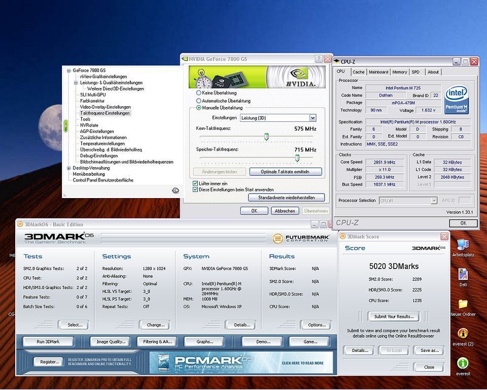
Task: Select nView-Grafikeinstellungen tree item
Action: tap(103, 77)
